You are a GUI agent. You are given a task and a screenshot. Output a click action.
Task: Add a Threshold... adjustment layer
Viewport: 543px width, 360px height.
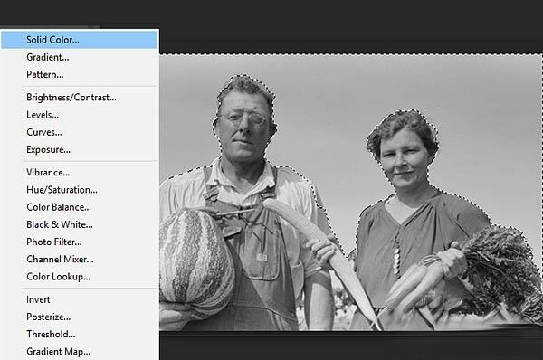pyautogui.click(x=80, y=334)
